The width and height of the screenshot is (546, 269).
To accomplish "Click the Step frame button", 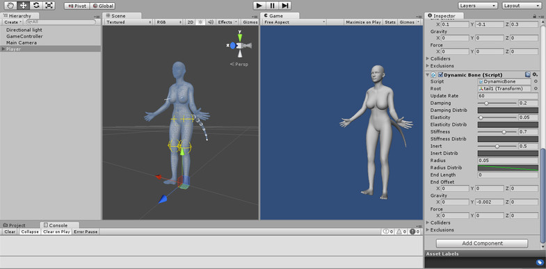I will click(285, 6).
